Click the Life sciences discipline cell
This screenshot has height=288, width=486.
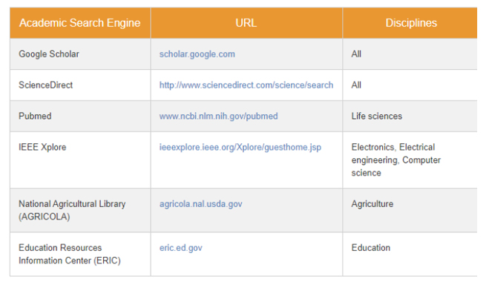(x=410, y=116)
